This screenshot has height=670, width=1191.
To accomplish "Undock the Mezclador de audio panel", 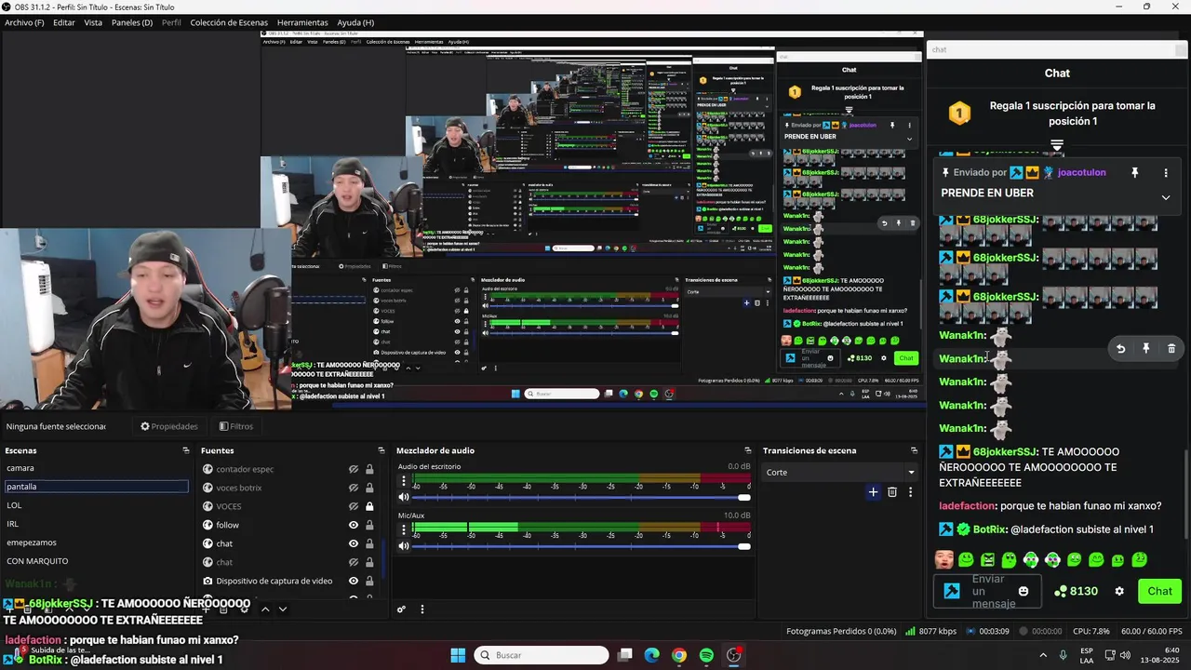I will [747, 450].
